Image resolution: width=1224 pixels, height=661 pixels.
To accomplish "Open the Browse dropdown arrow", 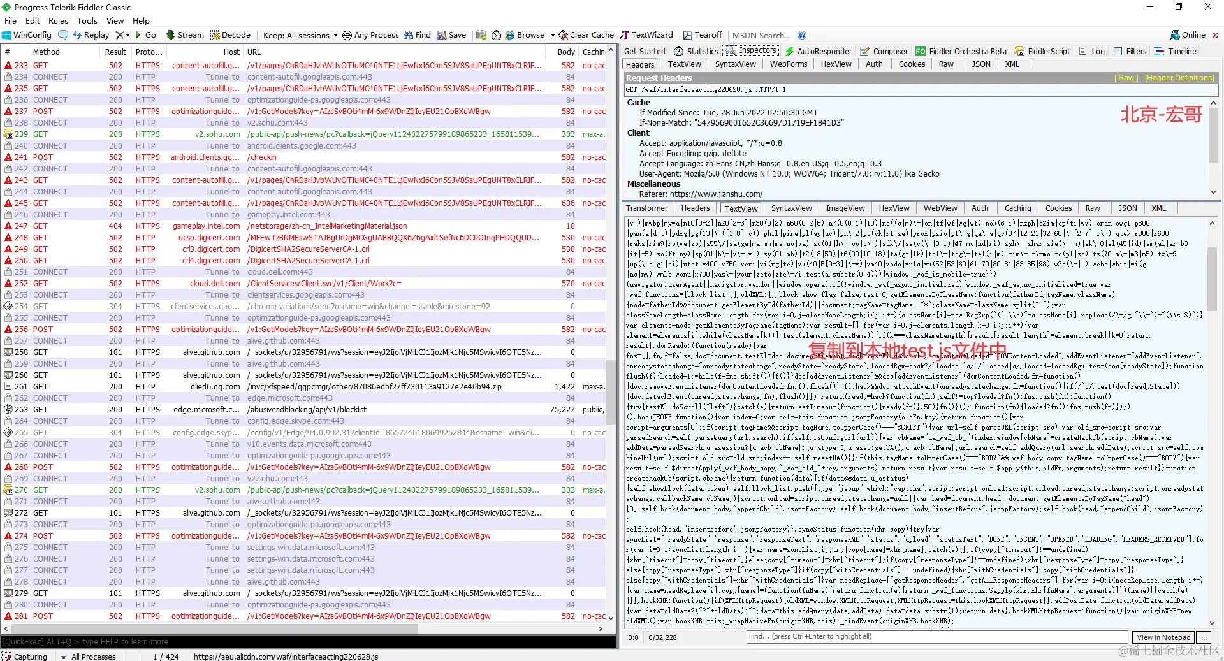I will (553, 35).
